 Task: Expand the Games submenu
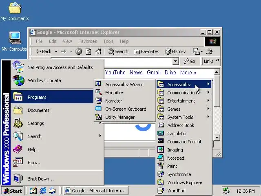tap(184, 109)
